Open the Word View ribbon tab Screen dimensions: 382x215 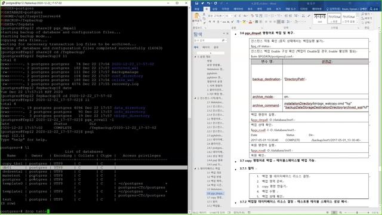pyautogui.click(x=279, y=9)
